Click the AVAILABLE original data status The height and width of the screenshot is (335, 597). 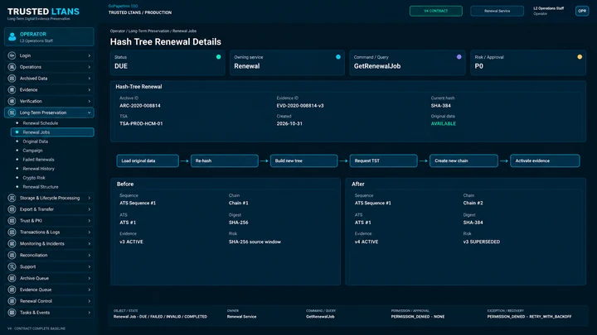[x=443, y=124]
